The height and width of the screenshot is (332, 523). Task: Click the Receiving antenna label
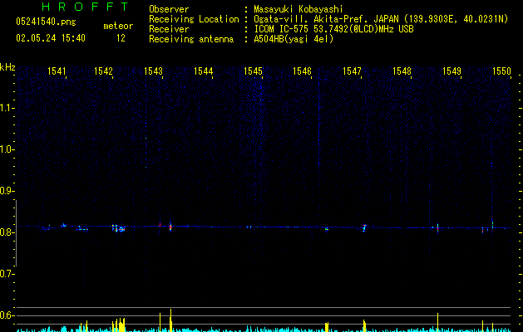(191, 39)
